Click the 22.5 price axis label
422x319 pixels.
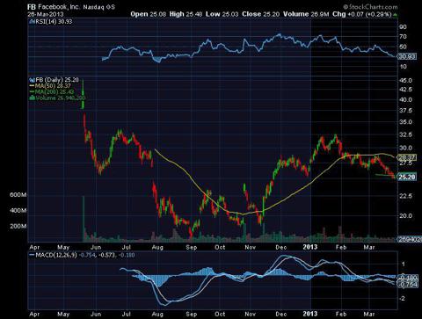pyautogui.click(x=405, y=196)
